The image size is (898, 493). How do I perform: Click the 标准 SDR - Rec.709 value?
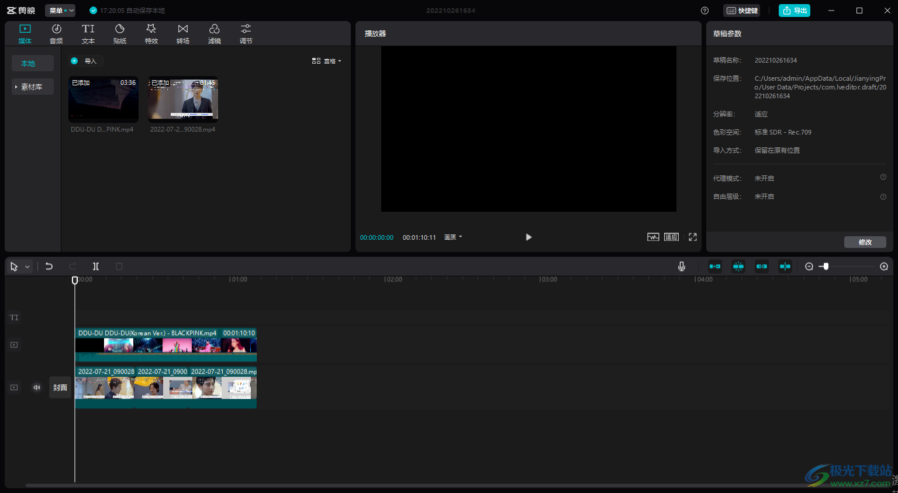click(x=783, y=132)
